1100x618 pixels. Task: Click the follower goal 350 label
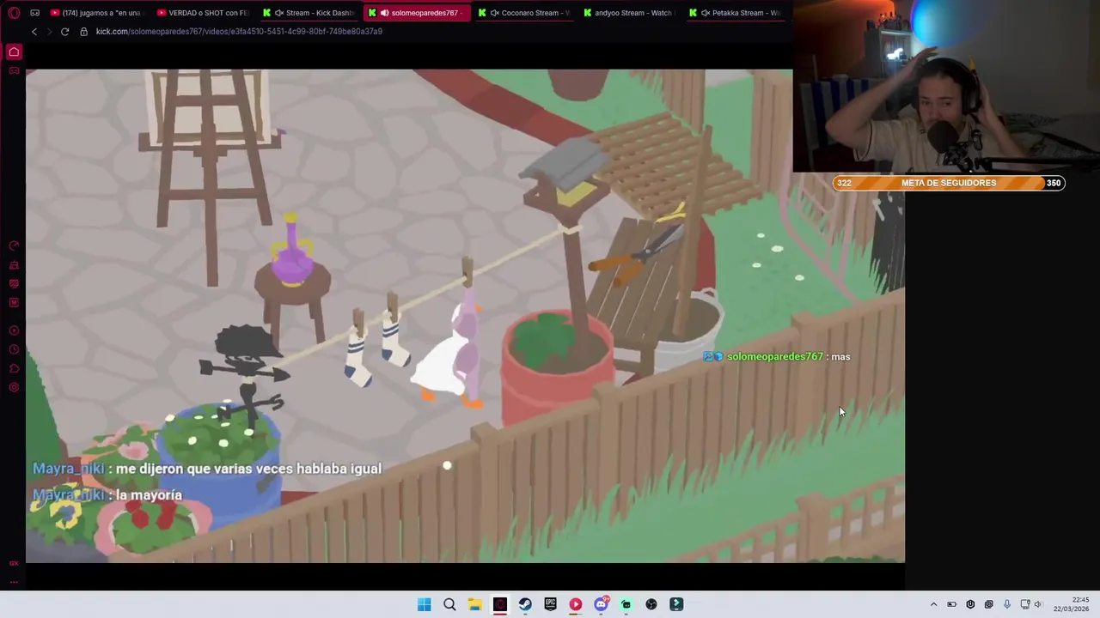(1054, 183)
